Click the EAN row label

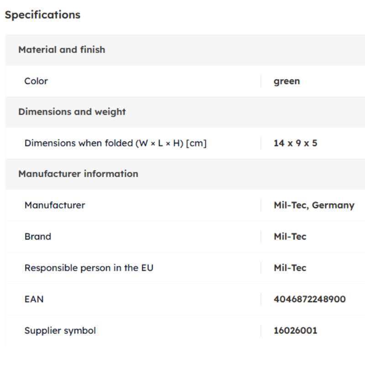click(34, 299)
